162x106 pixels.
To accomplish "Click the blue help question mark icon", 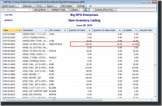I will tap(90, 6).
